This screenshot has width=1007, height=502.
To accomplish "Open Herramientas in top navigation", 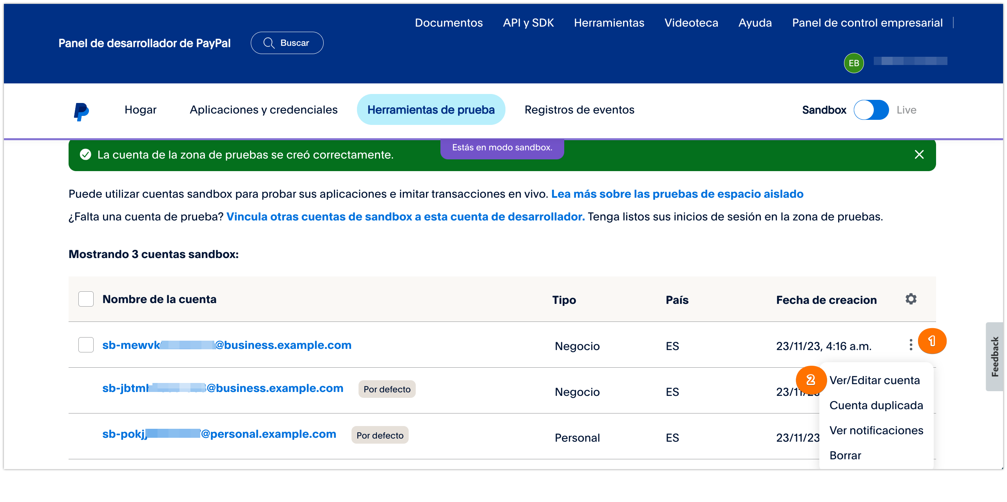I will click(609, 23).
